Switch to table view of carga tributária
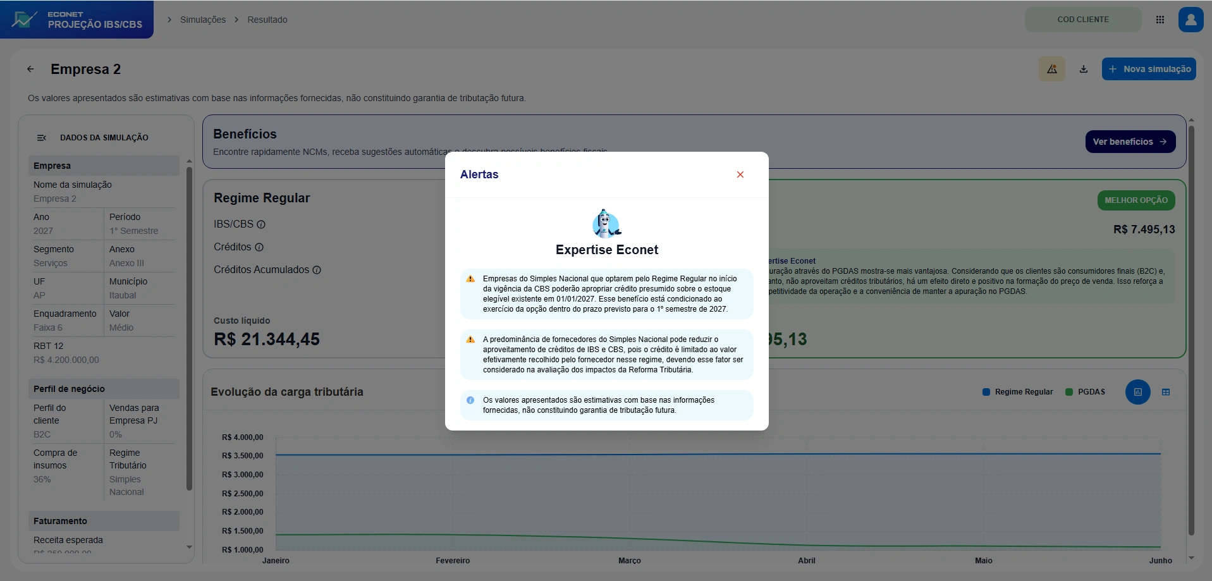The image size is (1212, 581). click(x=1166, y=392)
